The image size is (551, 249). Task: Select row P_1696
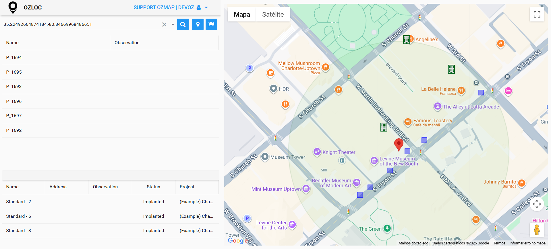click(x=110, y=101)
